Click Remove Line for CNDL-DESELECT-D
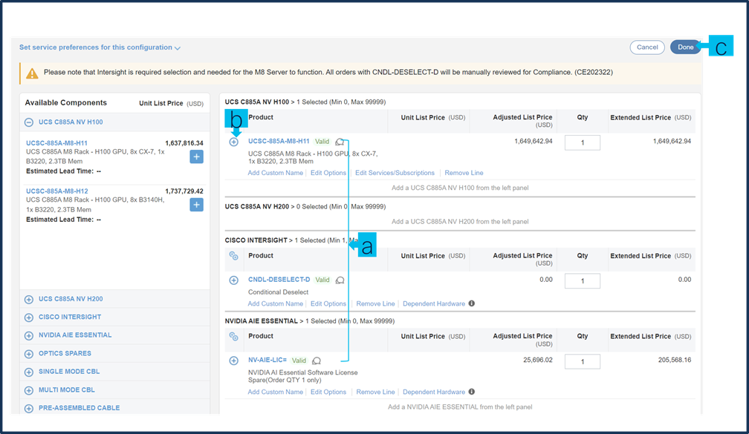The image size is (749, 434). point(375,303)
